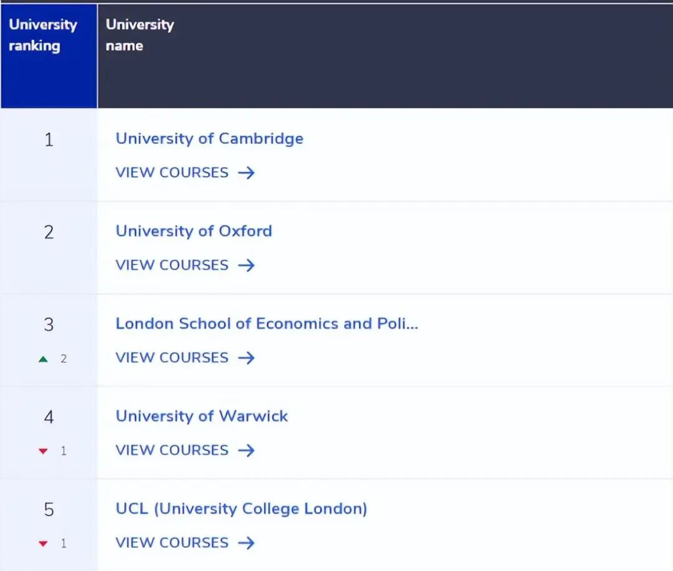Click the red down-arrow indicator for rank 4
This screenshot has height=571, width=673.
pos(42,450)
